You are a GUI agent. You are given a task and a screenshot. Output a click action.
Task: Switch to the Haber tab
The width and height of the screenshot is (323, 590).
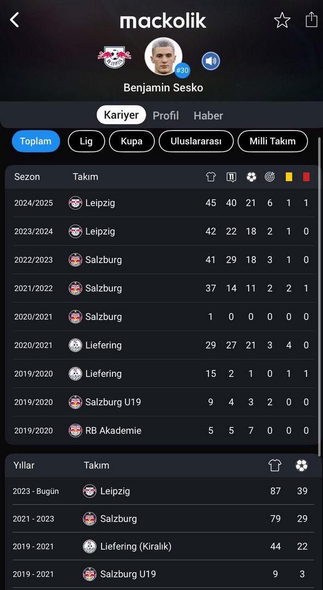click(x=208, y=115)
